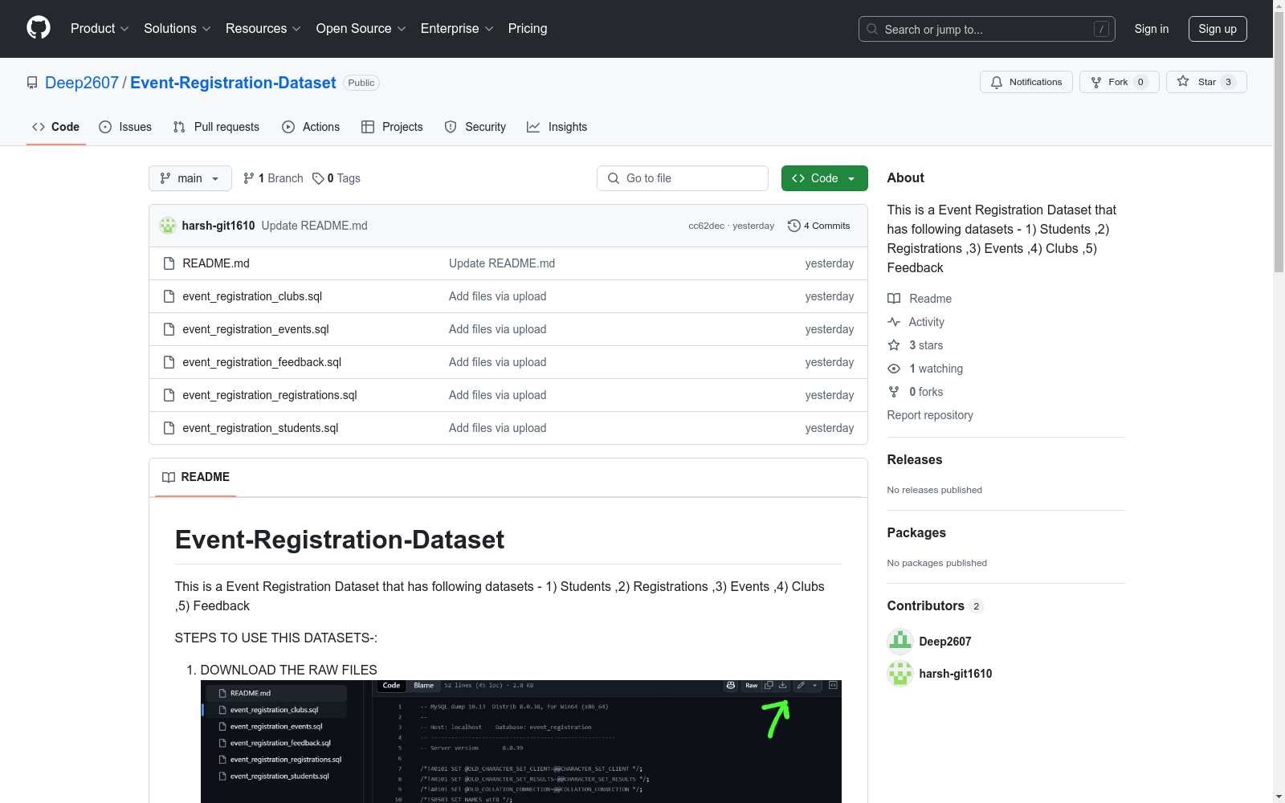Open event_registration_registrations.sql file

270,395
